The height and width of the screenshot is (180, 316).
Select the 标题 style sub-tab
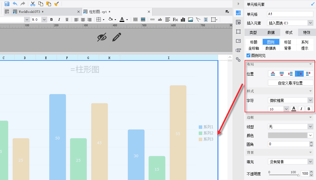click(254, 42)
